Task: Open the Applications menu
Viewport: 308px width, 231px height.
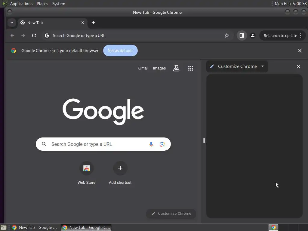Action: tap(21, 4)
